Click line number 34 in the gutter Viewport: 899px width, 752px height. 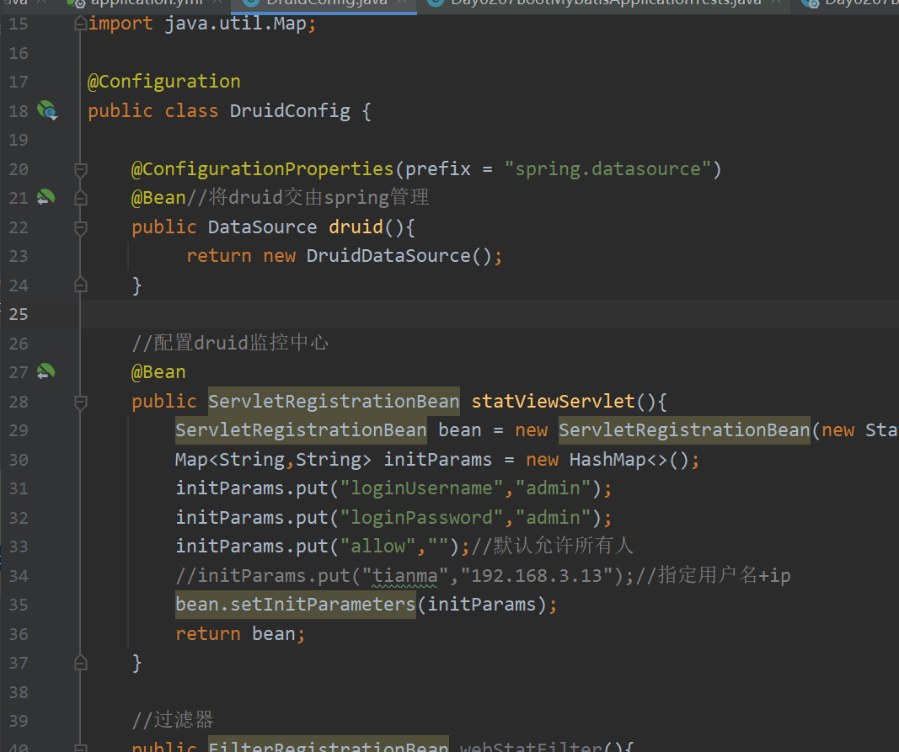[19, 576]
